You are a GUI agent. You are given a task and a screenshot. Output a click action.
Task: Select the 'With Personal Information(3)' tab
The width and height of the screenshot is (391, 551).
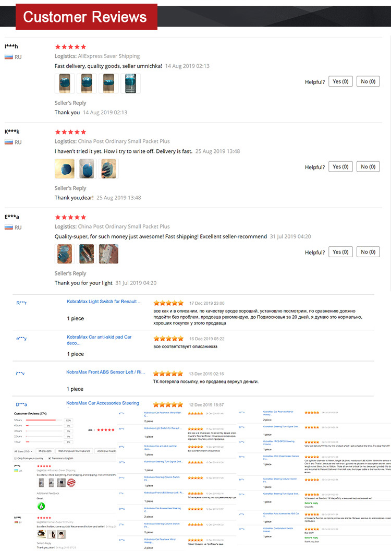pos(74,451)
